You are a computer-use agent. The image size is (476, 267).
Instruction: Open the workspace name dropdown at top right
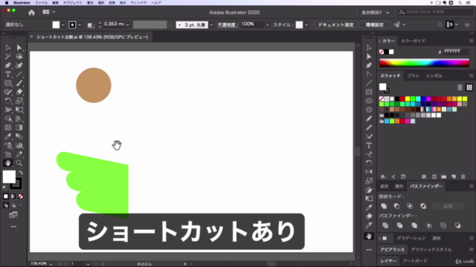(x=375, y=13)
